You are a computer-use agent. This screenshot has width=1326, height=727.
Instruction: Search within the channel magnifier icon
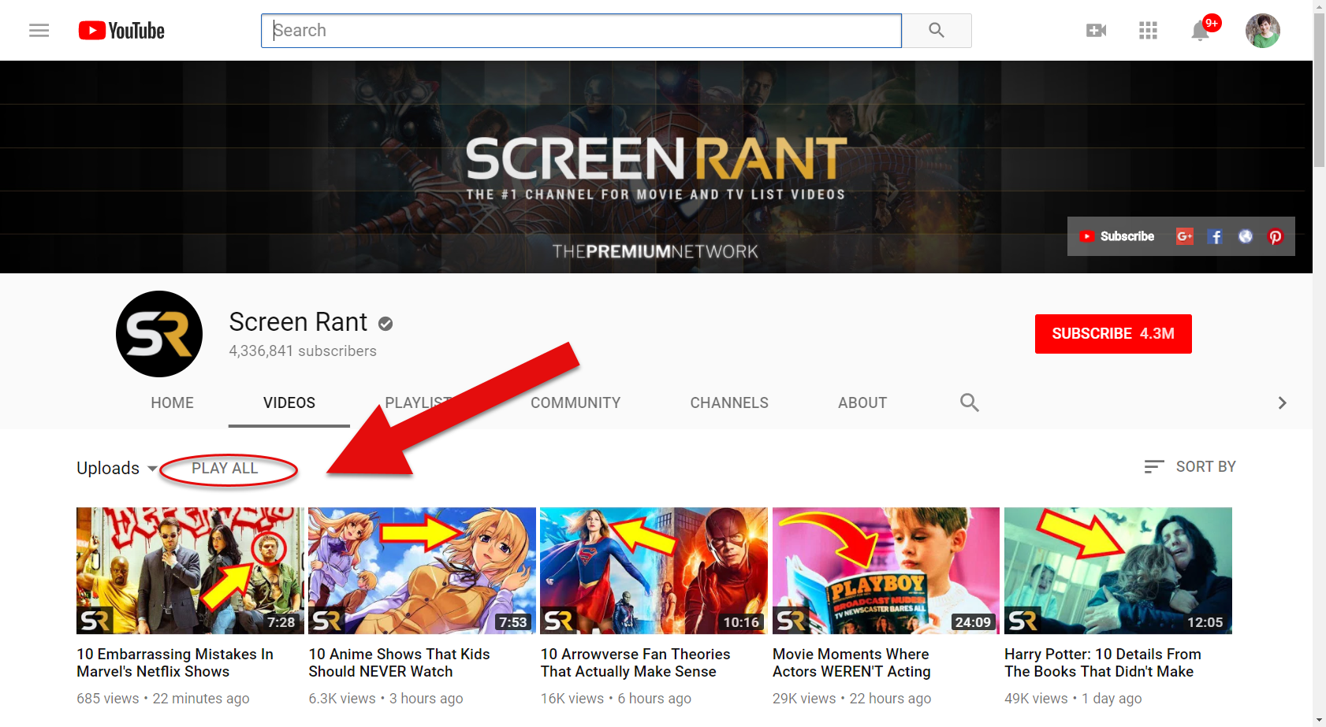pyautogui.click(x=969, y=402)
